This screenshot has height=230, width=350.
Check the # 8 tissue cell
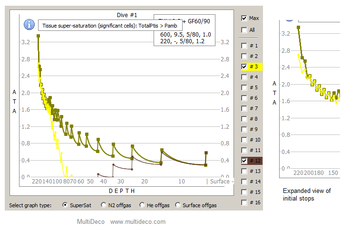[x=244, y=119]
